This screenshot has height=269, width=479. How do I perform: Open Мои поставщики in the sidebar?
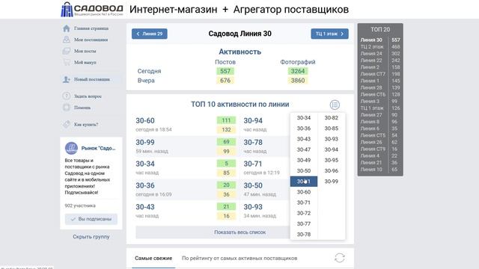(91, 40)
